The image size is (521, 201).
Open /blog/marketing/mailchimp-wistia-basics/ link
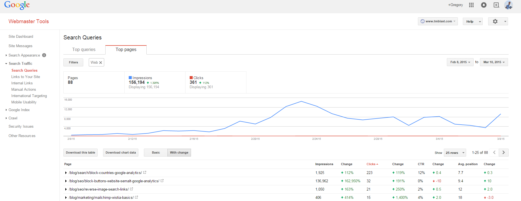[x=101, y=197]
